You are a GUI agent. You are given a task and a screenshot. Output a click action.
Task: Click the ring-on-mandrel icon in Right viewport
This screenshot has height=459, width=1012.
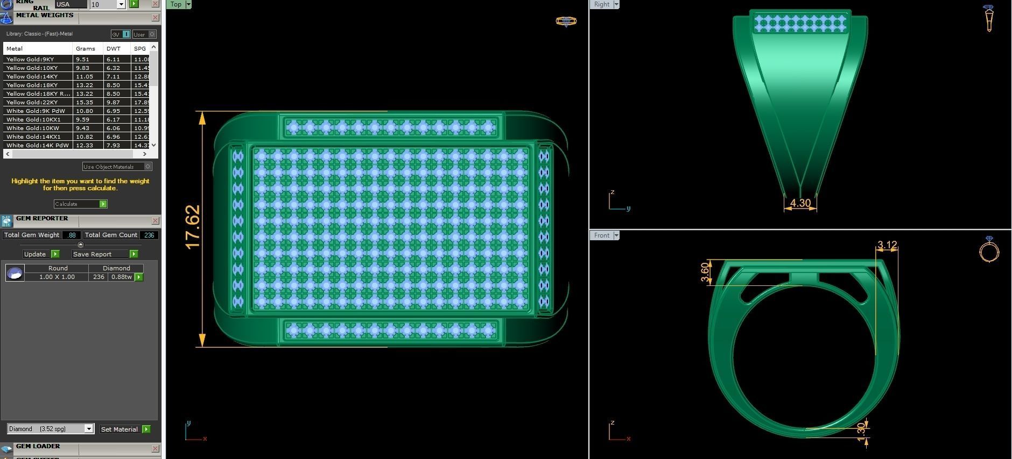click(x=988, y=18)
